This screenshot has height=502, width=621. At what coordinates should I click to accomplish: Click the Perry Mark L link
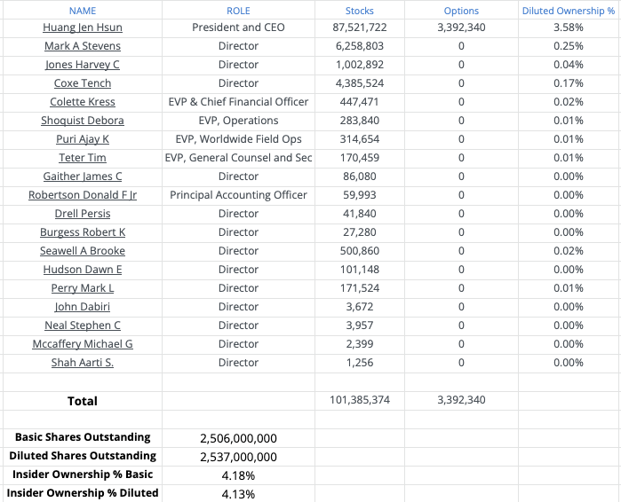(x=83, y=287)
